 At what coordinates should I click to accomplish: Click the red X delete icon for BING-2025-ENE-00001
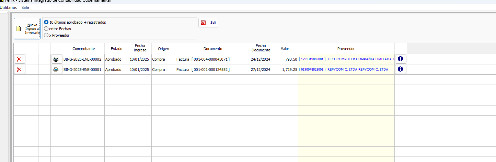click(x=19, y=70)
